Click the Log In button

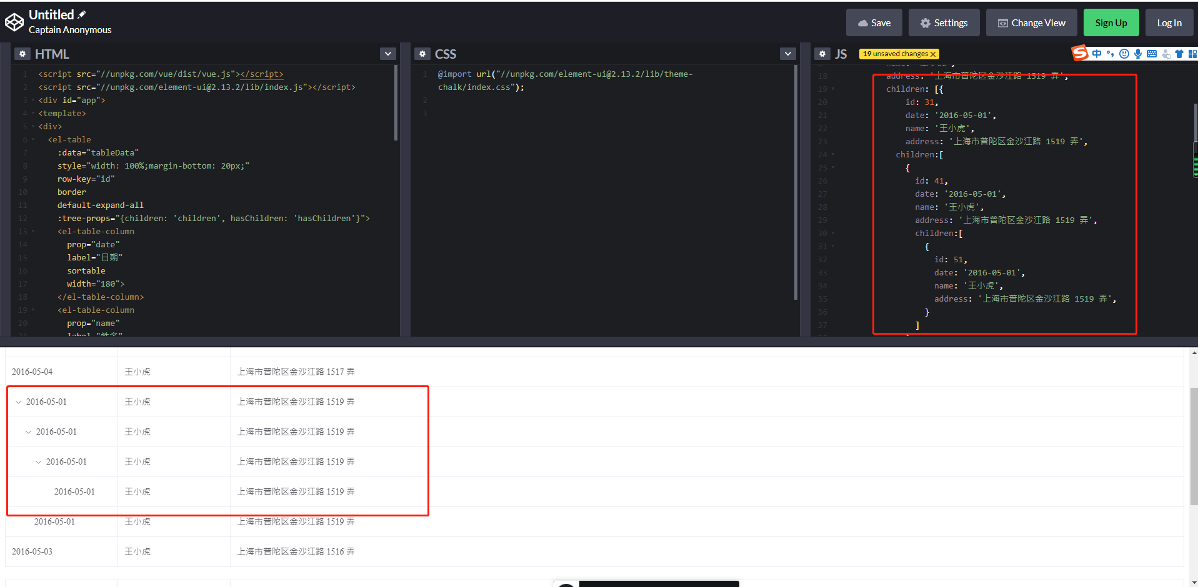point(1169,22)
